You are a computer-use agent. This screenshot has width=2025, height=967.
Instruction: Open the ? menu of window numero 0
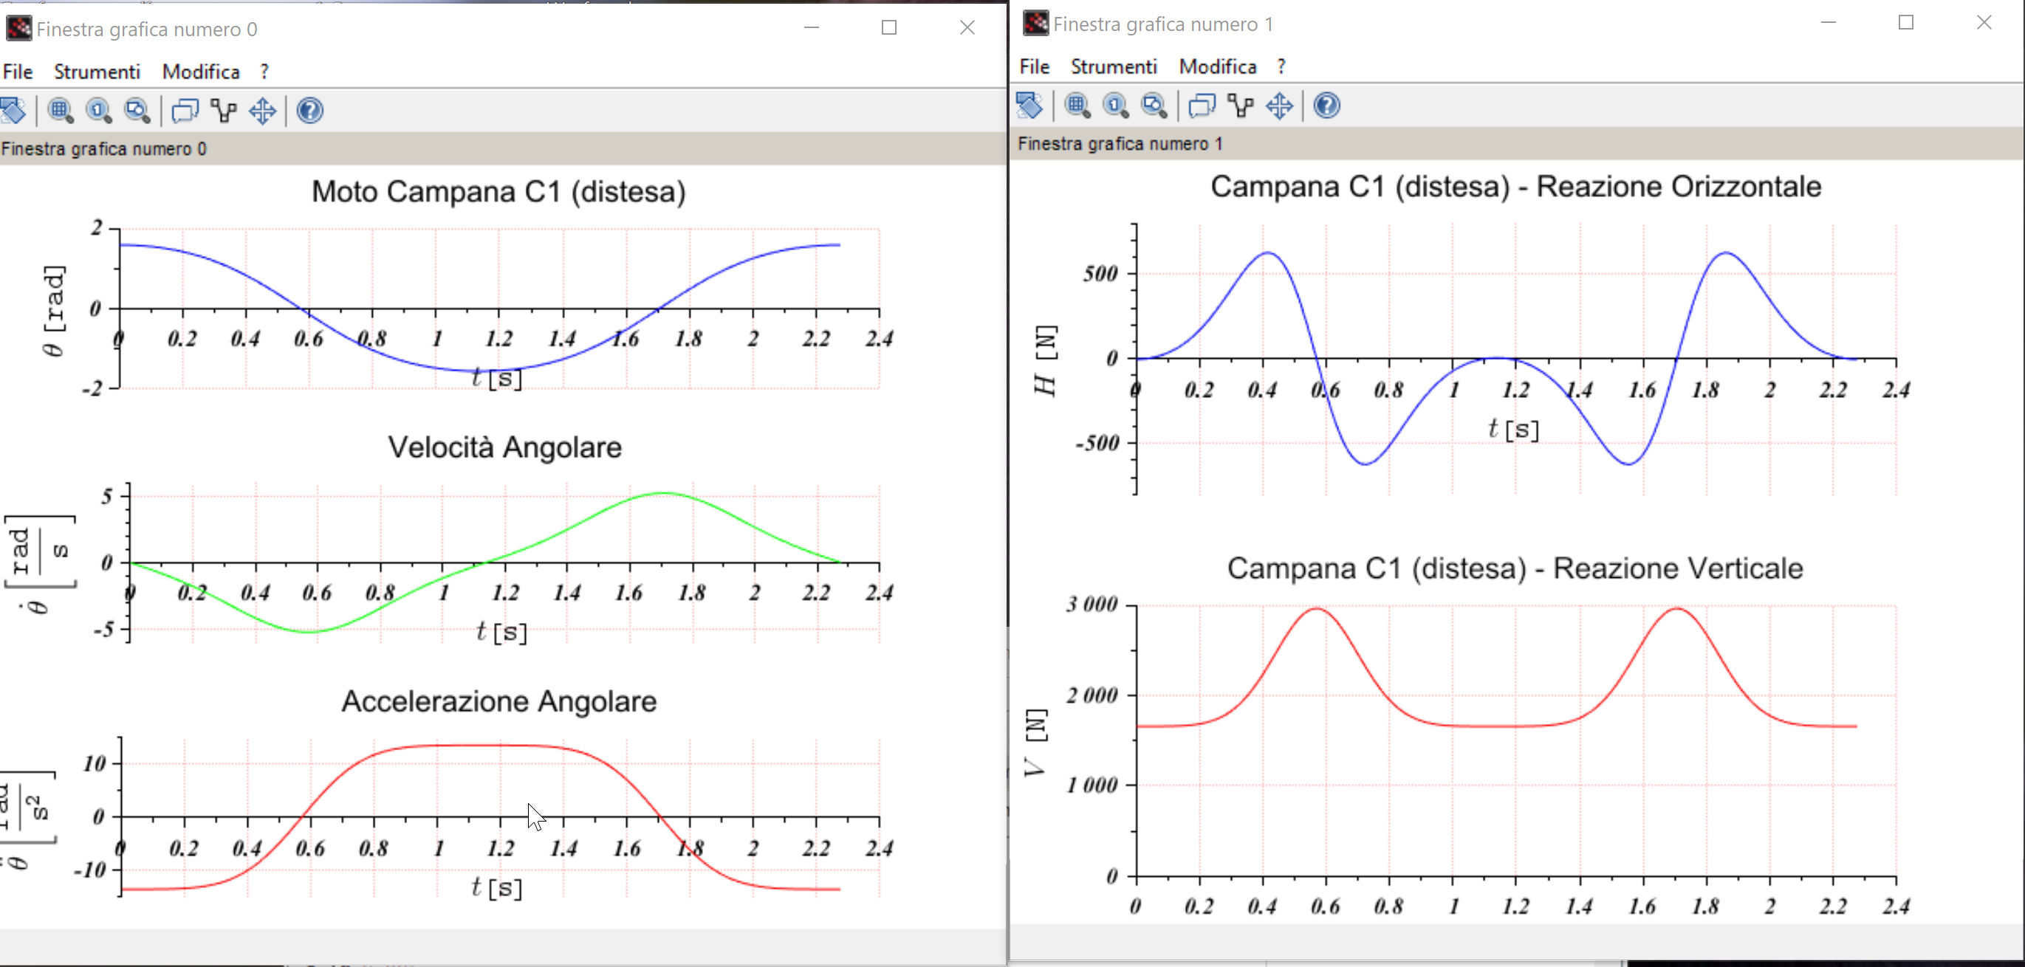(264, 72)
